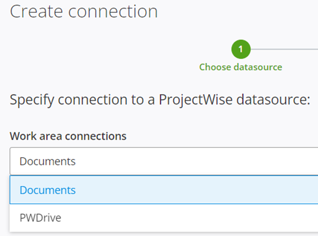
Task: Focus the Work area connections select box
Action: coord(164,161)
